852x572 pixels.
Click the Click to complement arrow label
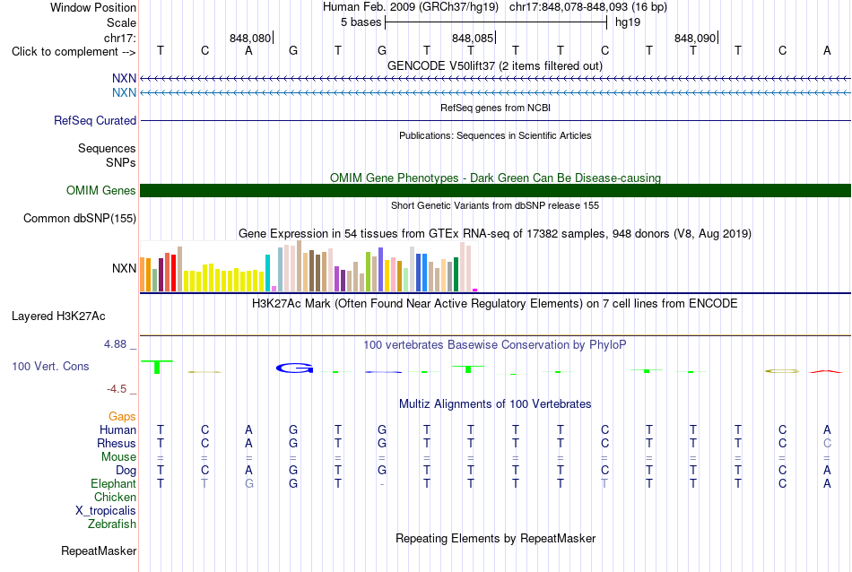74,52
